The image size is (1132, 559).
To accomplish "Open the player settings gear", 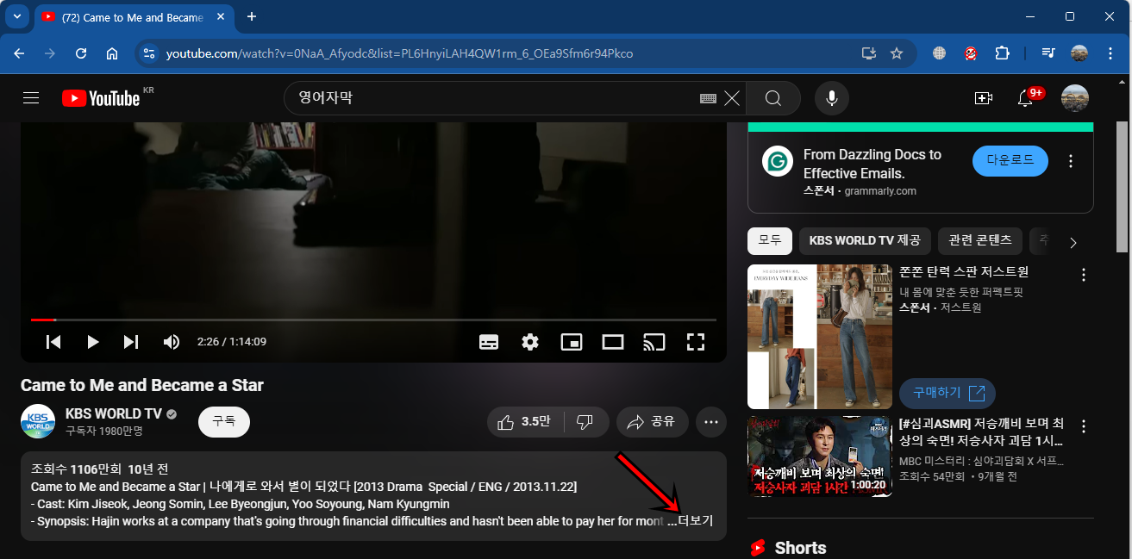I will coord(530,342).
